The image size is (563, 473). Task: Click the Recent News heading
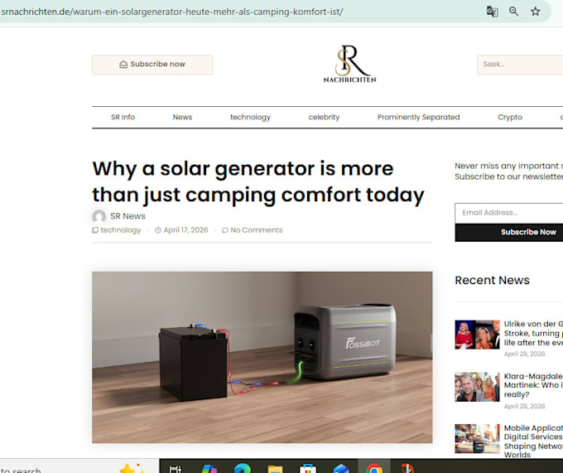click(x=492, y=280)
